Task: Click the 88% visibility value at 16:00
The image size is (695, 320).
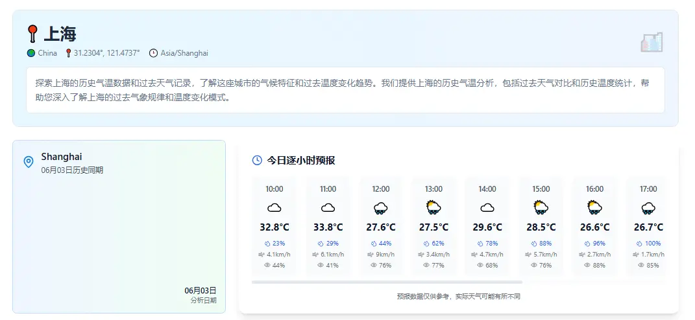Action: click(598, 266)
